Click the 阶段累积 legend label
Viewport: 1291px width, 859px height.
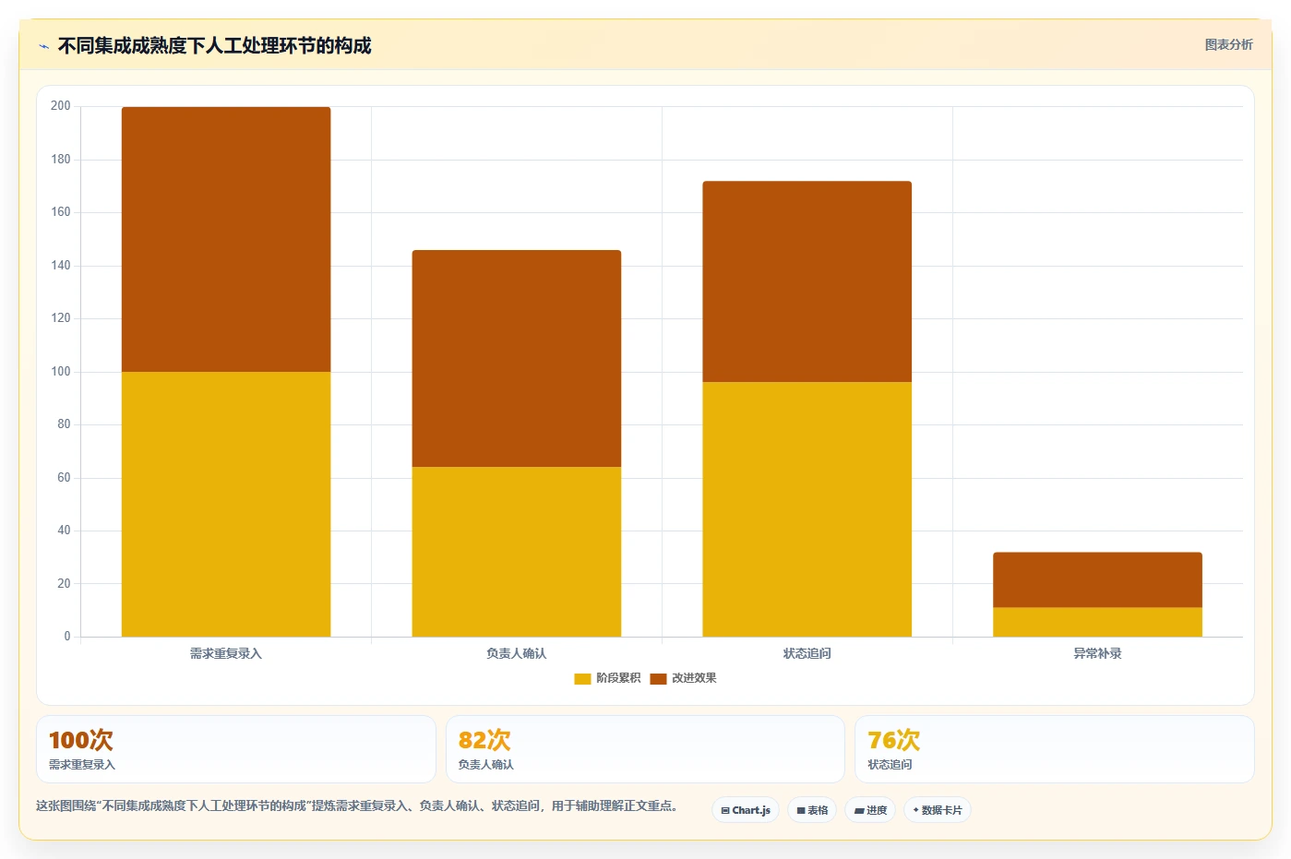click(x=618, y=678)
